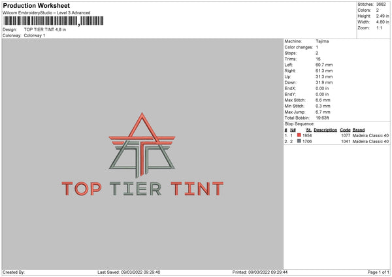392x277 pixels.
Task: Click the 'Colorway 1' value
Action: click(35, 35)
